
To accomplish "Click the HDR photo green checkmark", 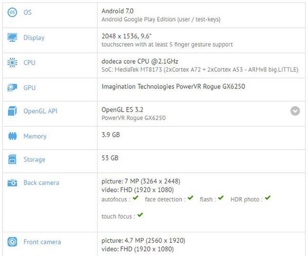I will click(x=267, y=198).
